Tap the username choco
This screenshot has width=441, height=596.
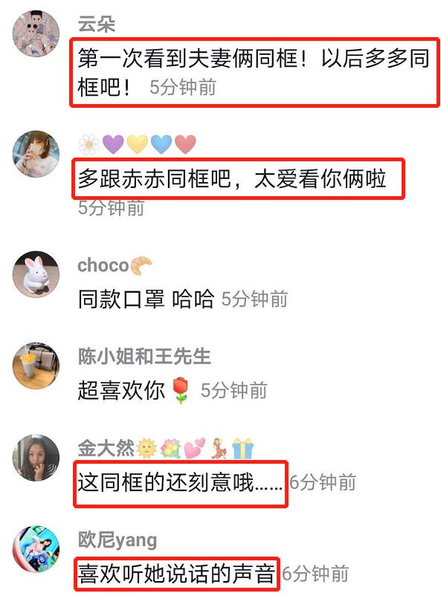pos(103,265)
